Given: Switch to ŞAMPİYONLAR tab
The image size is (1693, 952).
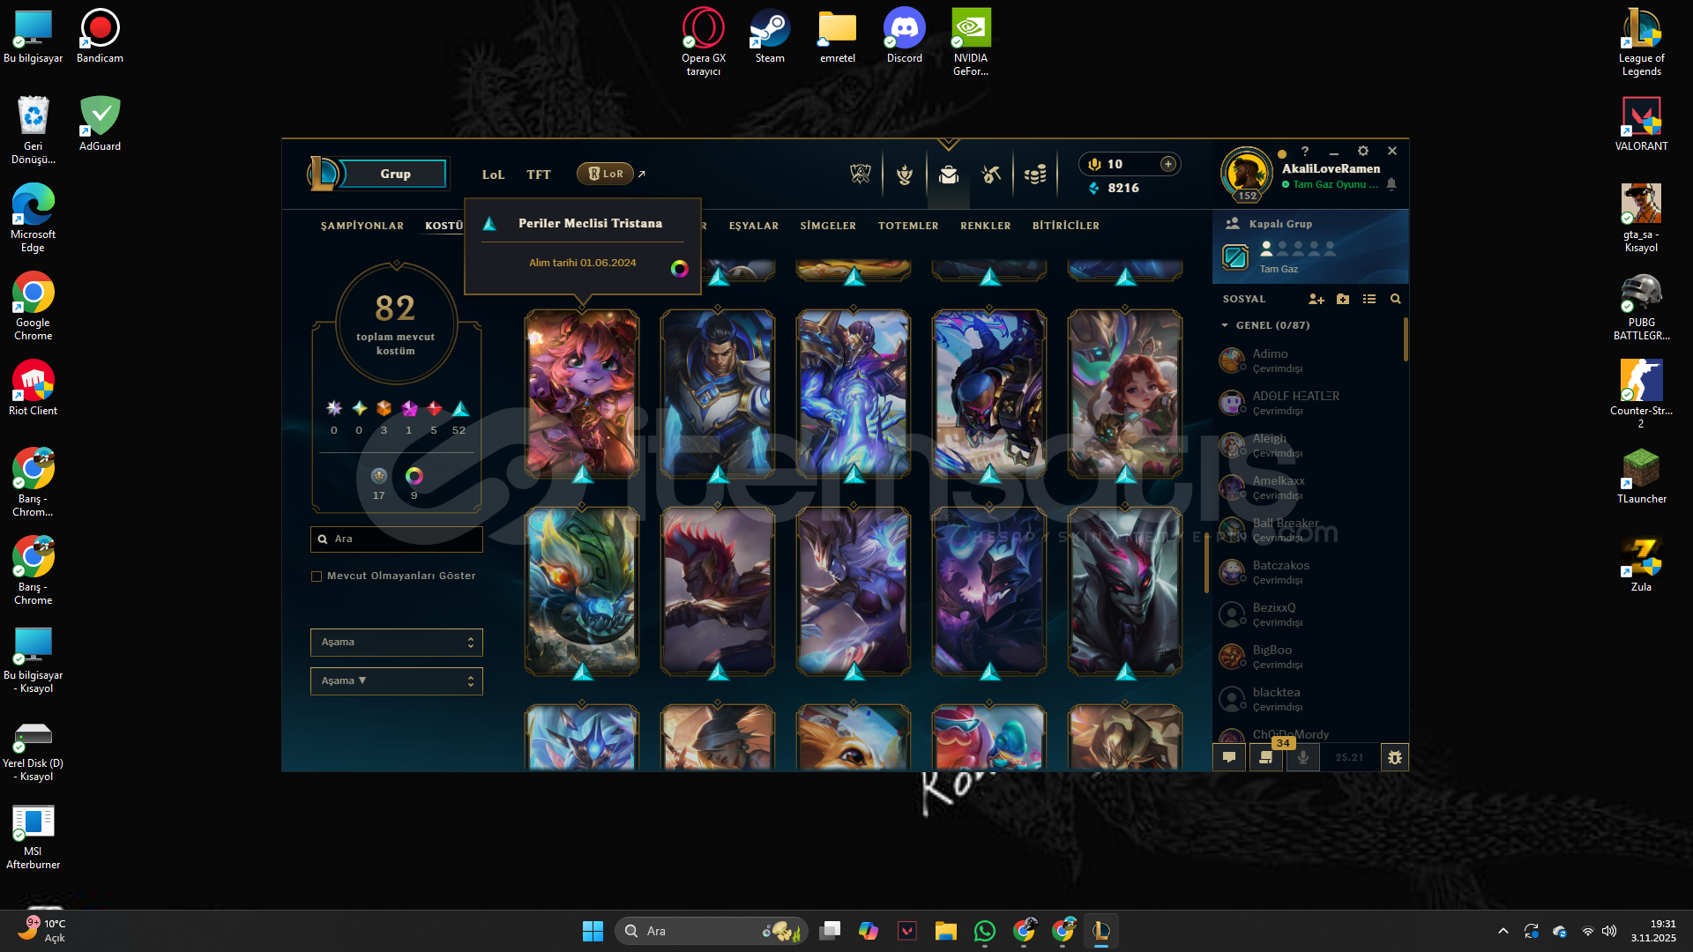Looking at the screenshot, I should [362, 227].
